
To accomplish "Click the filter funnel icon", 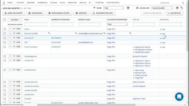I will click(x=94, y=8).
